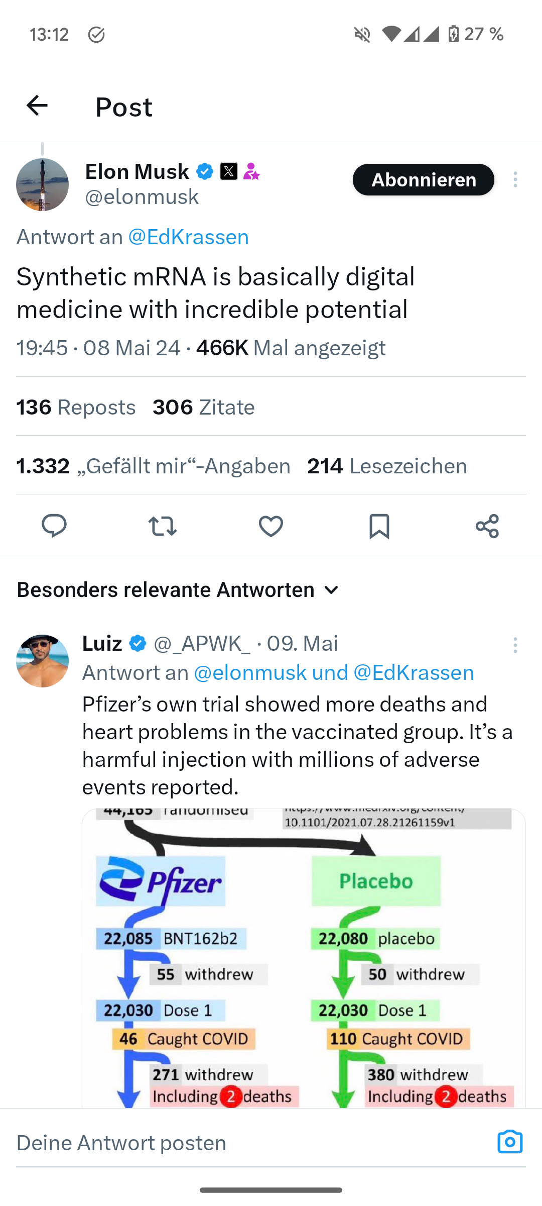Screen dimensions: 542x1206
Task: View the 136 Reposts list
Action: (76, 408)
